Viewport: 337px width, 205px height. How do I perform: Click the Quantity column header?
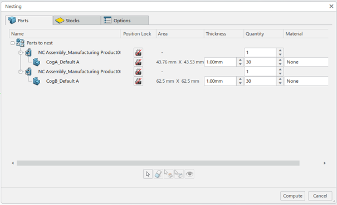click(x=263, y=34)
